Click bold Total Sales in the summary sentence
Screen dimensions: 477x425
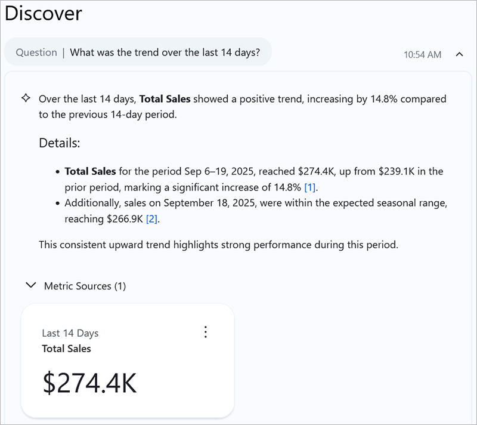tap(165, 98)
